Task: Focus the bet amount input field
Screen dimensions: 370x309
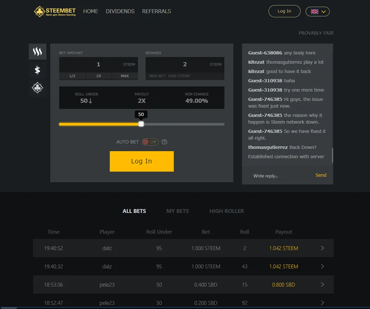Action: pyautogui.click(x=98, y=64)
